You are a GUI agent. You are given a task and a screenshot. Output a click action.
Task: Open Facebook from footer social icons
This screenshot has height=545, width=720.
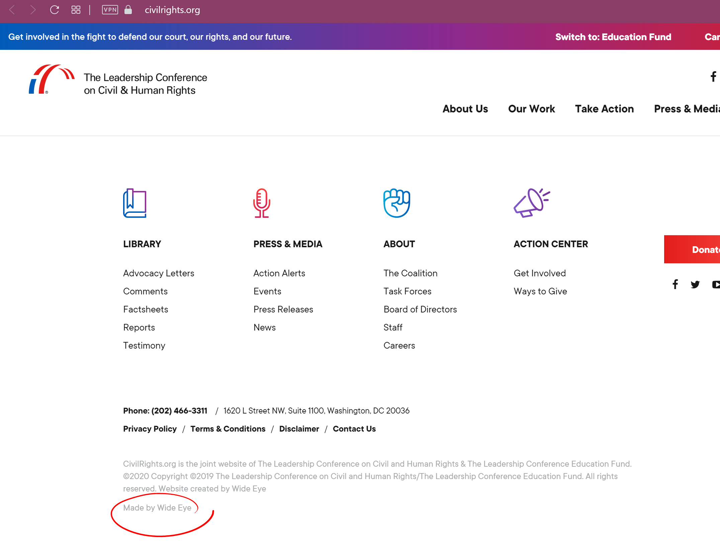675,284
